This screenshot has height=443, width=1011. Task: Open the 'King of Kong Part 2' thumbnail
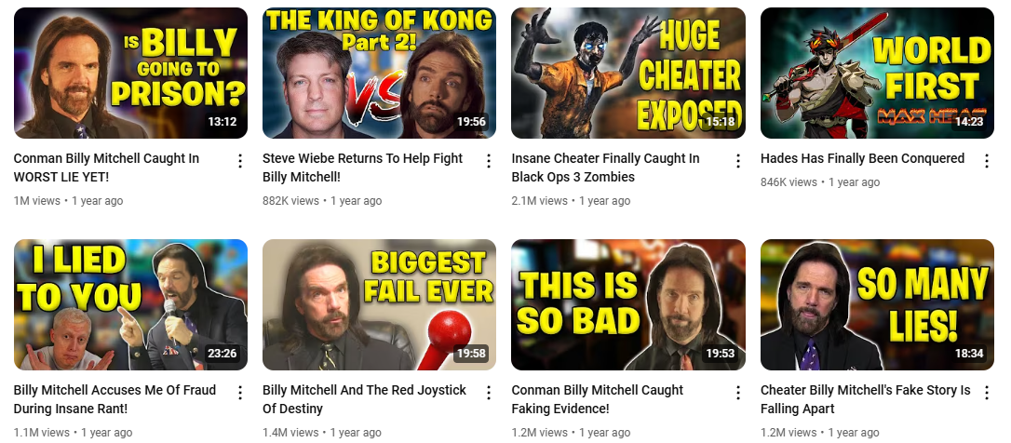[x=379, y=73]
